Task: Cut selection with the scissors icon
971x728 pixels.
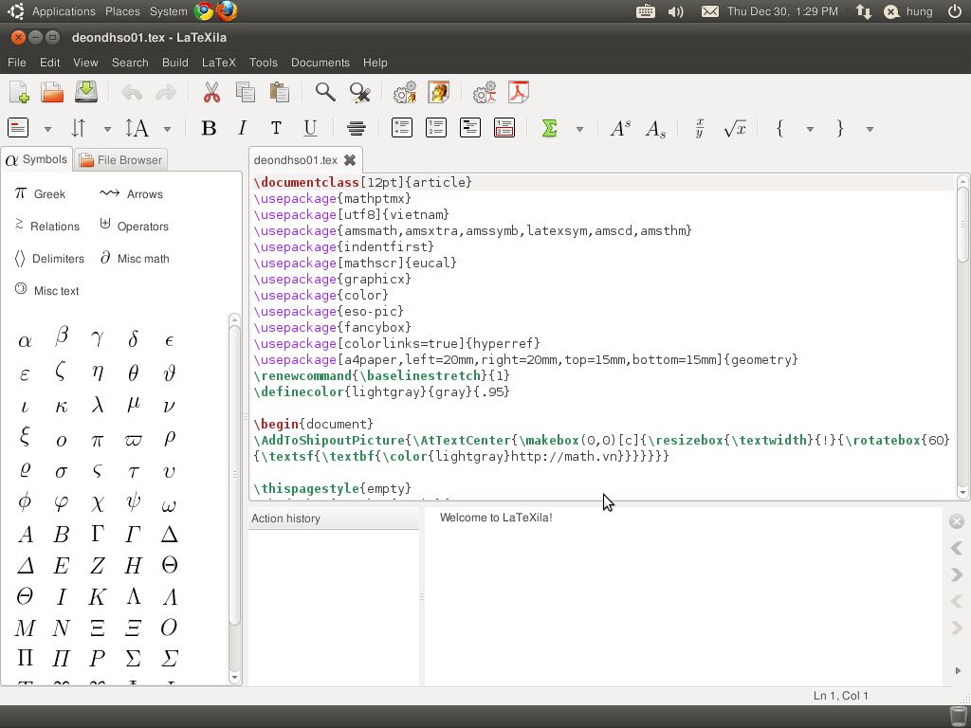Action: [x=211, y=93]
